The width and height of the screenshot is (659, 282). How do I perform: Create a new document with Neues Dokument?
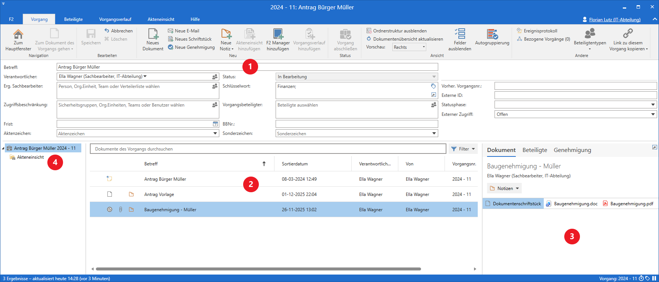point(153,40)
